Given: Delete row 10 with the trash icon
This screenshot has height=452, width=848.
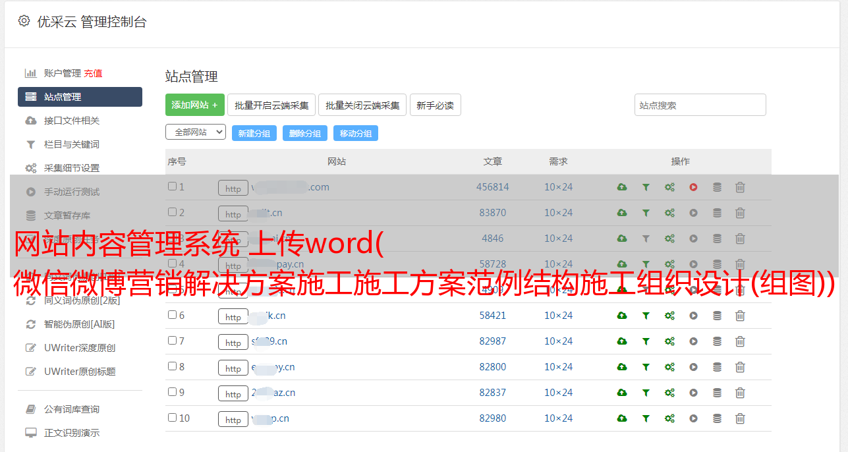Looking at the screenshot, I should [x=740, y=418].
